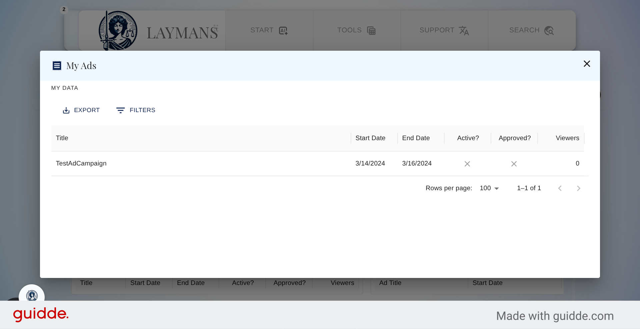Open the Export download icon
This screenshot has height=329, width=640.
pyautogui.click(x=66, y=110)
